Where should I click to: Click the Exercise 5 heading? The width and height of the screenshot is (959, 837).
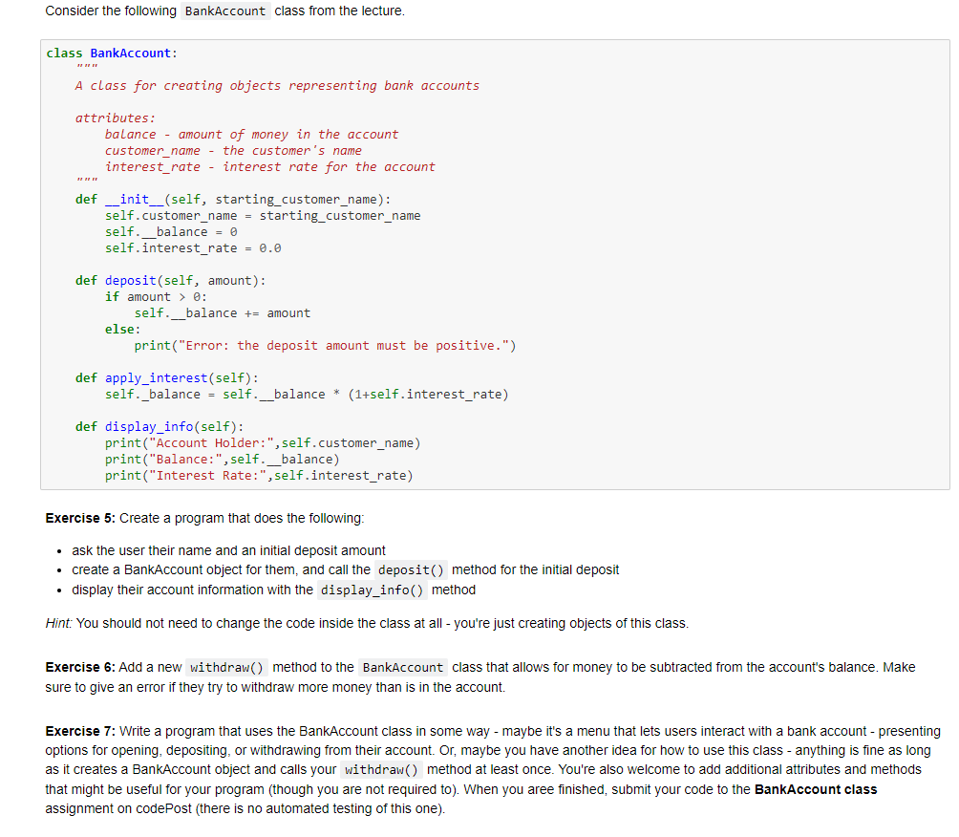tap(80, 518)
